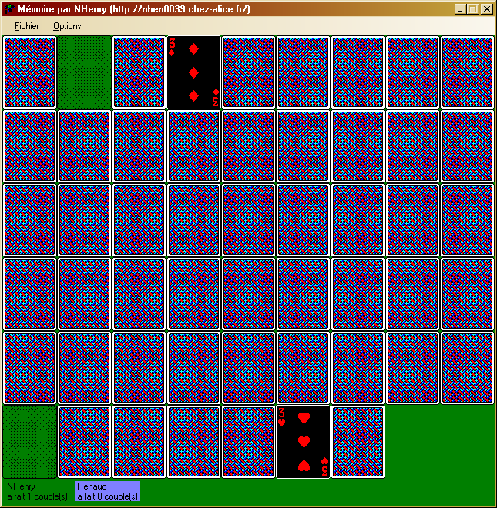Flip the card immediately right of three of hearts
497x508 pixels.
coord(358,442)
